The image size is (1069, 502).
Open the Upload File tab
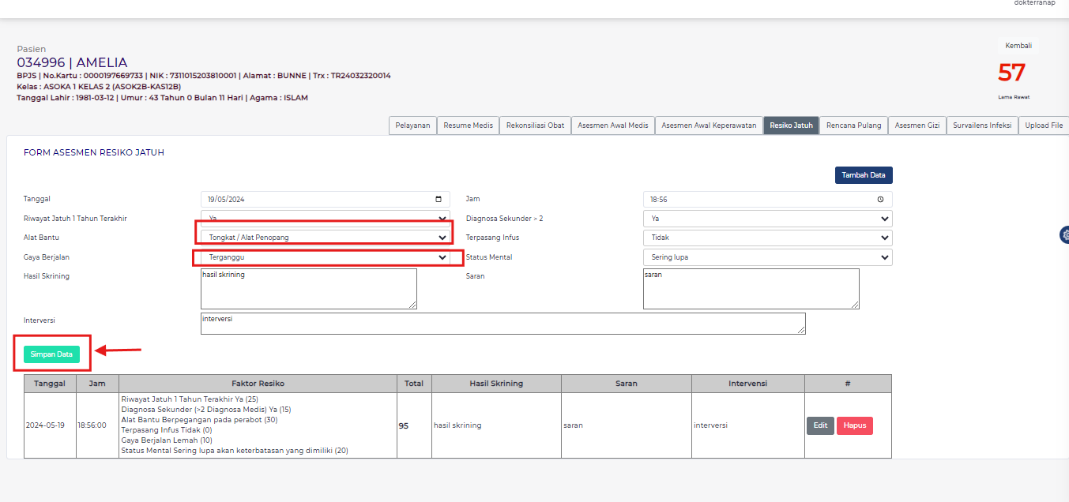point(1044,126)
